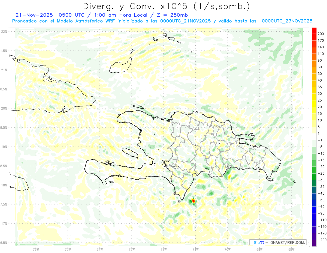
Task: Click the '17N' latitude label
Action: tap(4, 224)
